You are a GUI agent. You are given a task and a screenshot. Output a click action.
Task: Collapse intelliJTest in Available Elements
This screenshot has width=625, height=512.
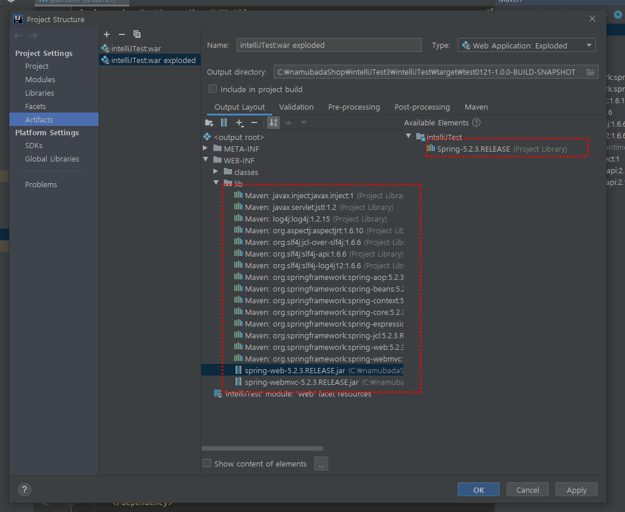408,136
